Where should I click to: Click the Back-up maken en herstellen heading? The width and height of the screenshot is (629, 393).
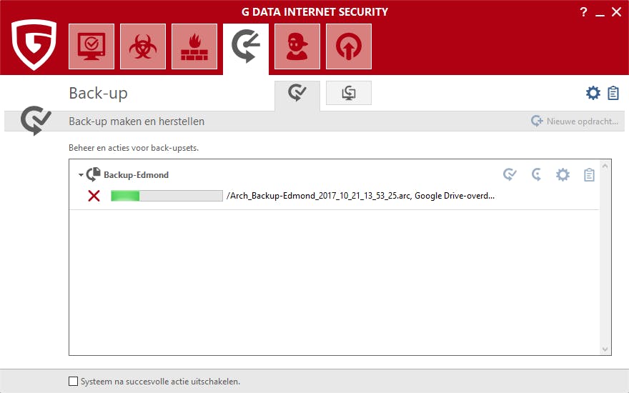tap(137, 121)
